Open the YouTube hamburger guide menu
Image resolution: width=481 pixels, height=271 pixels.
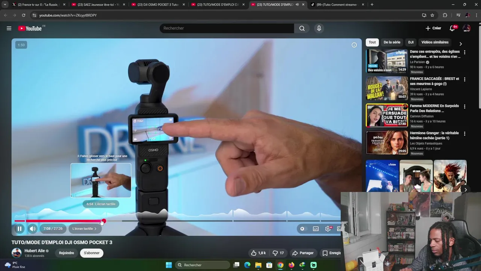(9, 28)
